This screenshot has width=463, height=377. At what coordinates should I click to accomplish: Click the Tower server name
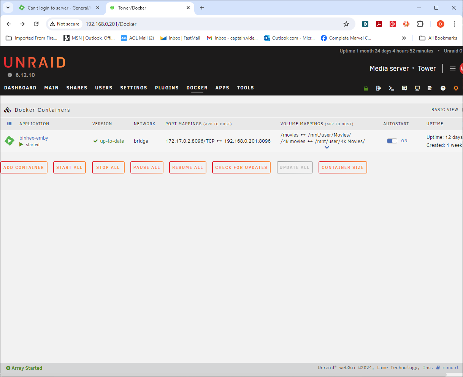(427, 68)
